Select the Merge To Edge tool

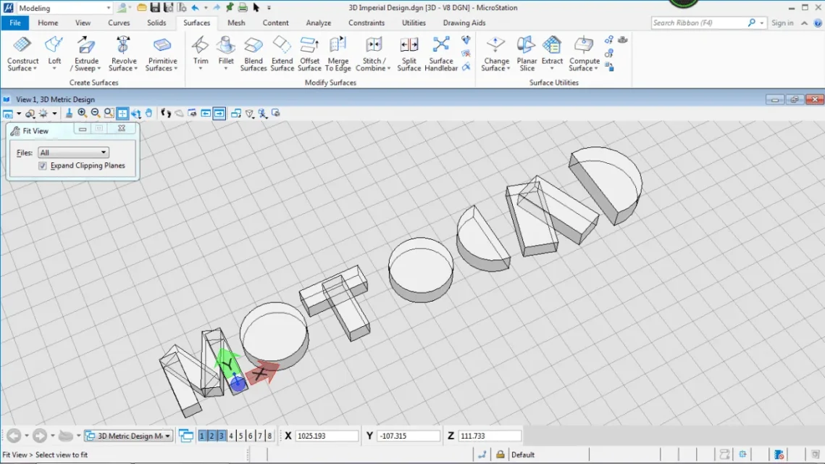338,53
